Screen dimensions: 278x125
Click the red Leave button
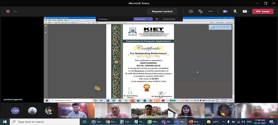(263, 11)
